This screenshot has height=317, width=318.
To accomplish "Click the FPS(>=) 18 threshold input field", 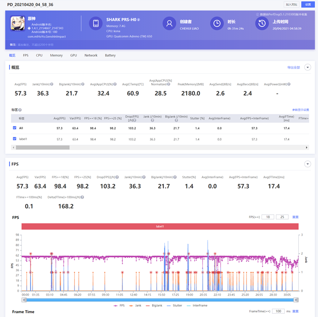I will pos(268,217).
